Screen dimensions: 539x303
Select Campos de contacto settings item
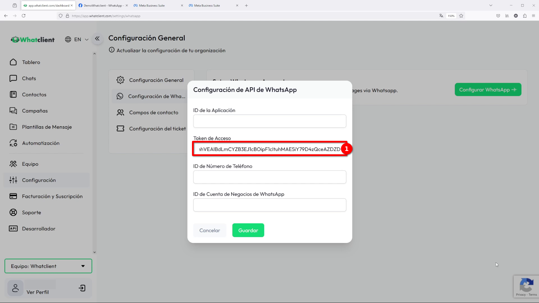pos(151,113)
